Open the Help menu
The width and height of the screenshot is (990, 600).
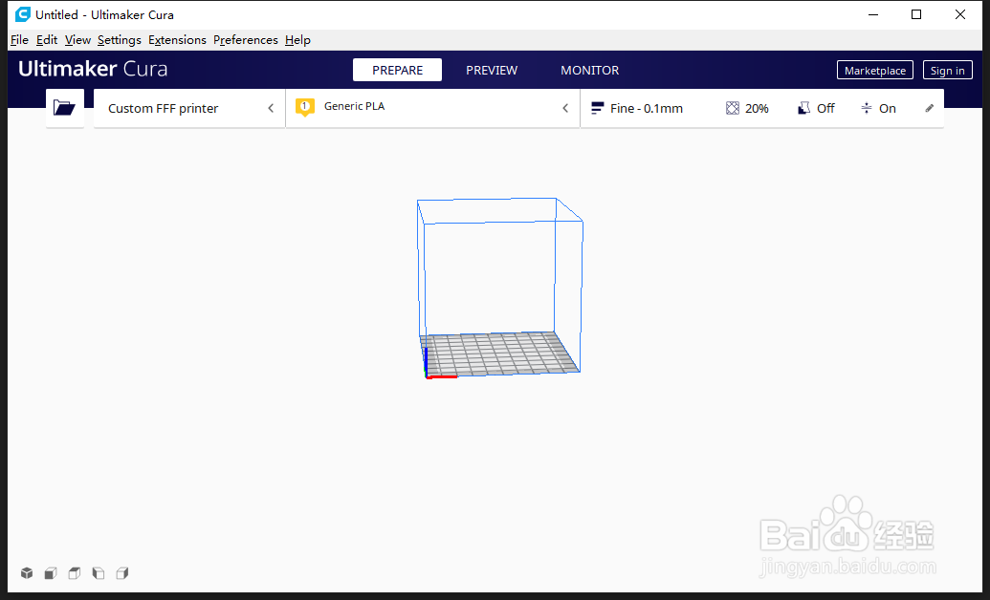click(297, 40)
